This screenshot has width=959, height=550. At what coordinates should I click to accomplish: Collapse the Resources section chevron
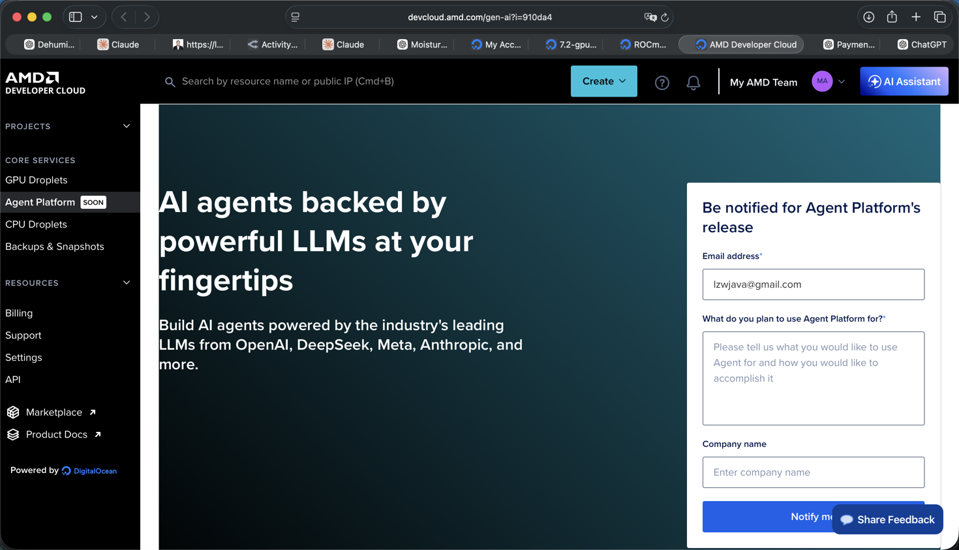[x=127, y=283]
